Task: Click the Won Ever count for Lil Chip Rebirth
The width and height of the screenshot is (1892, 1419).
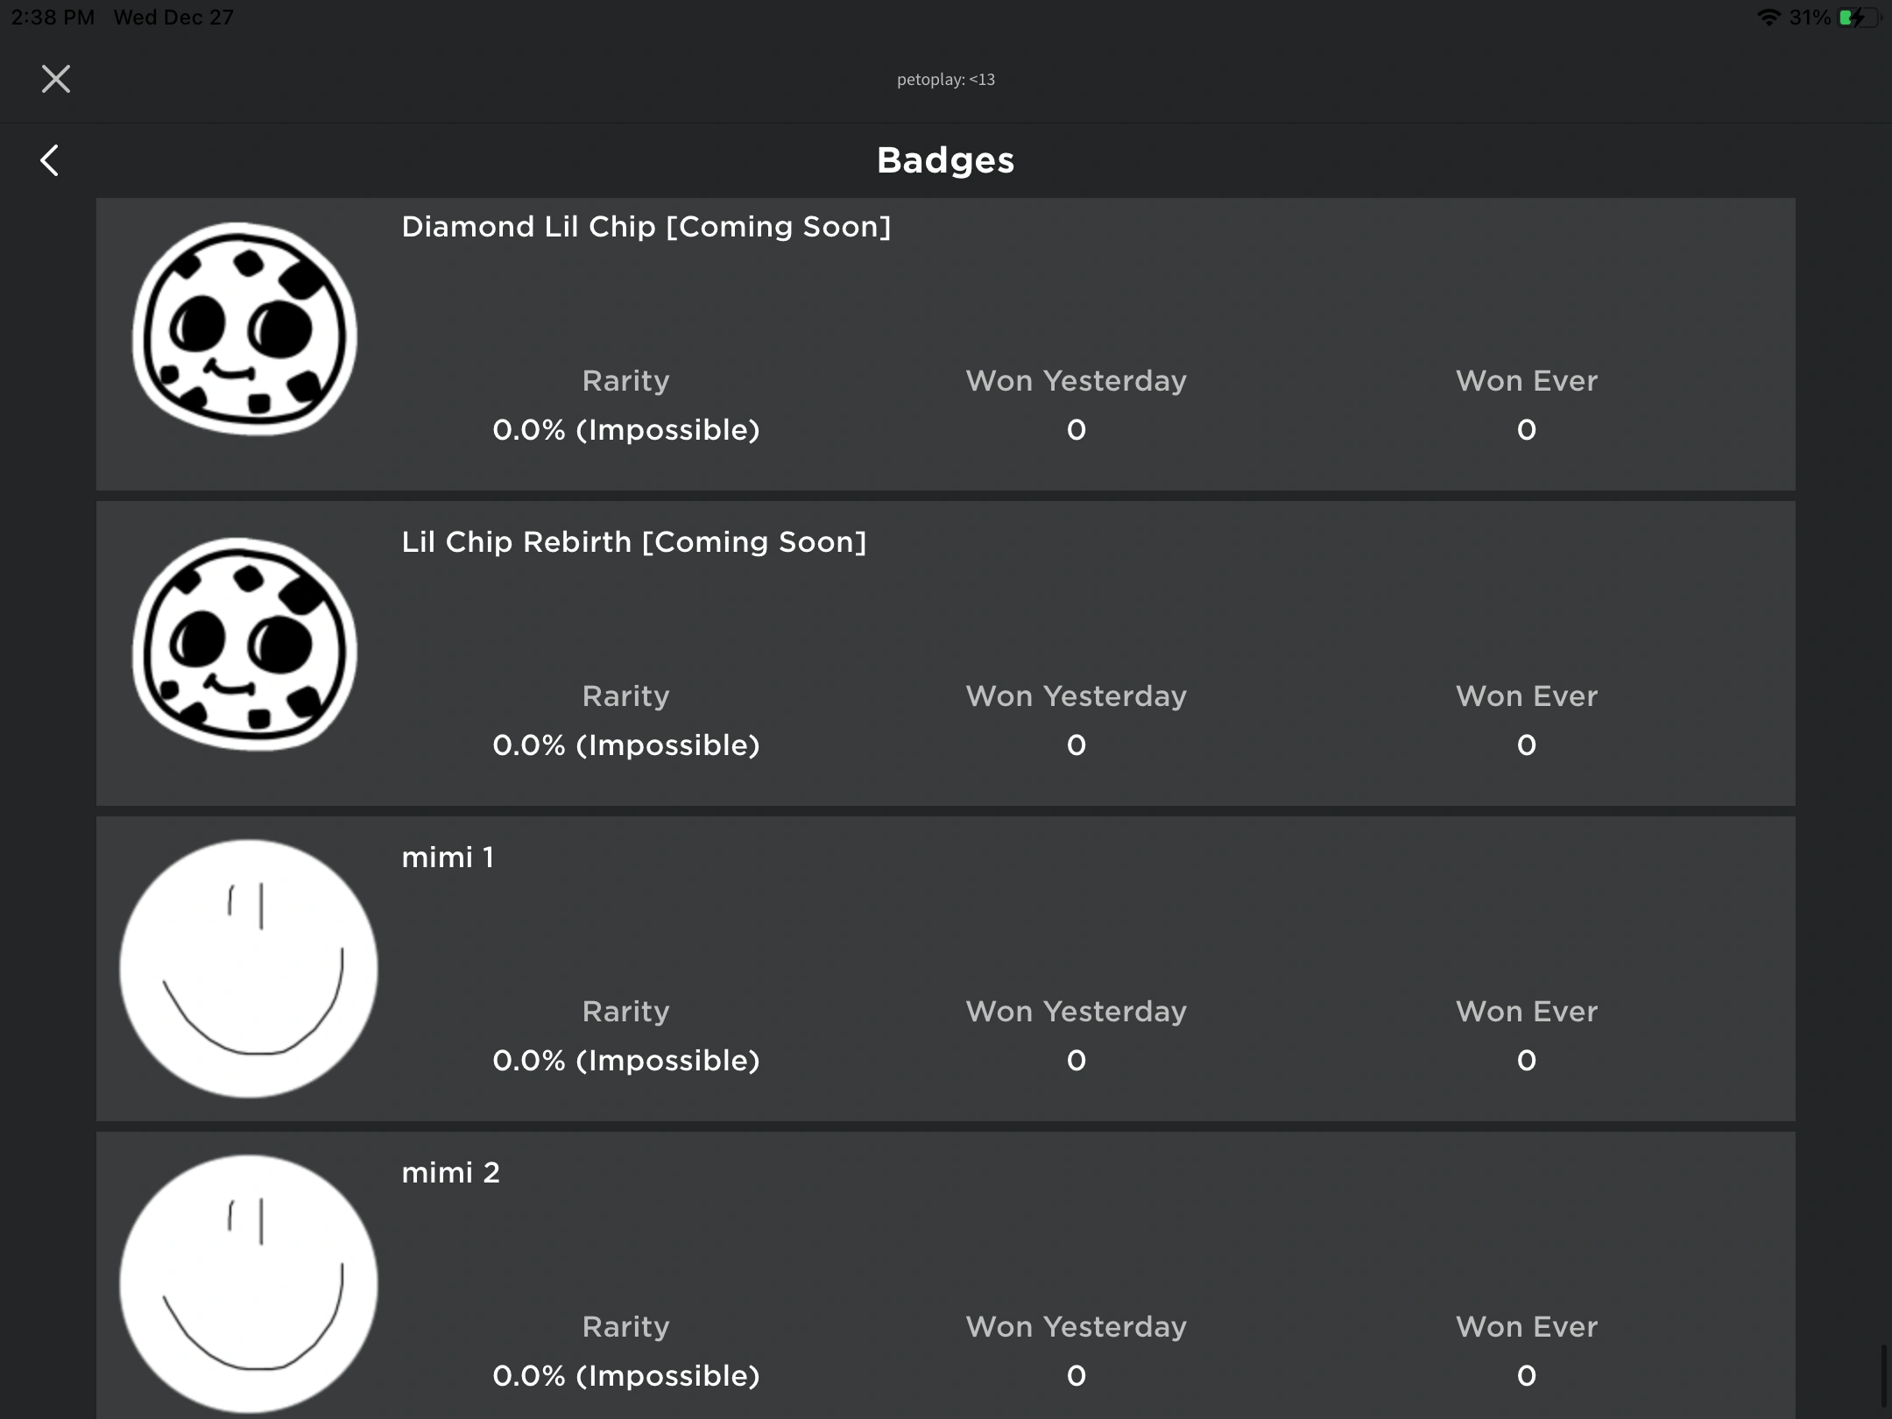Action: pyautogui.click(x=1525, y=745)
